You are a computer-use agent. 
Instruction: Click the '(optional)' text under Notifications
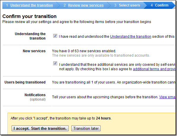click(38, 99)
